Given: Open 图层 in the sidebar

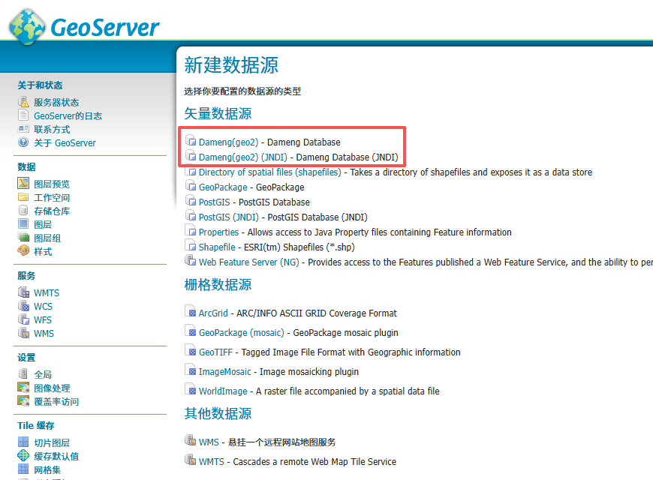Looking at the screenshot, I should (43, 225).
